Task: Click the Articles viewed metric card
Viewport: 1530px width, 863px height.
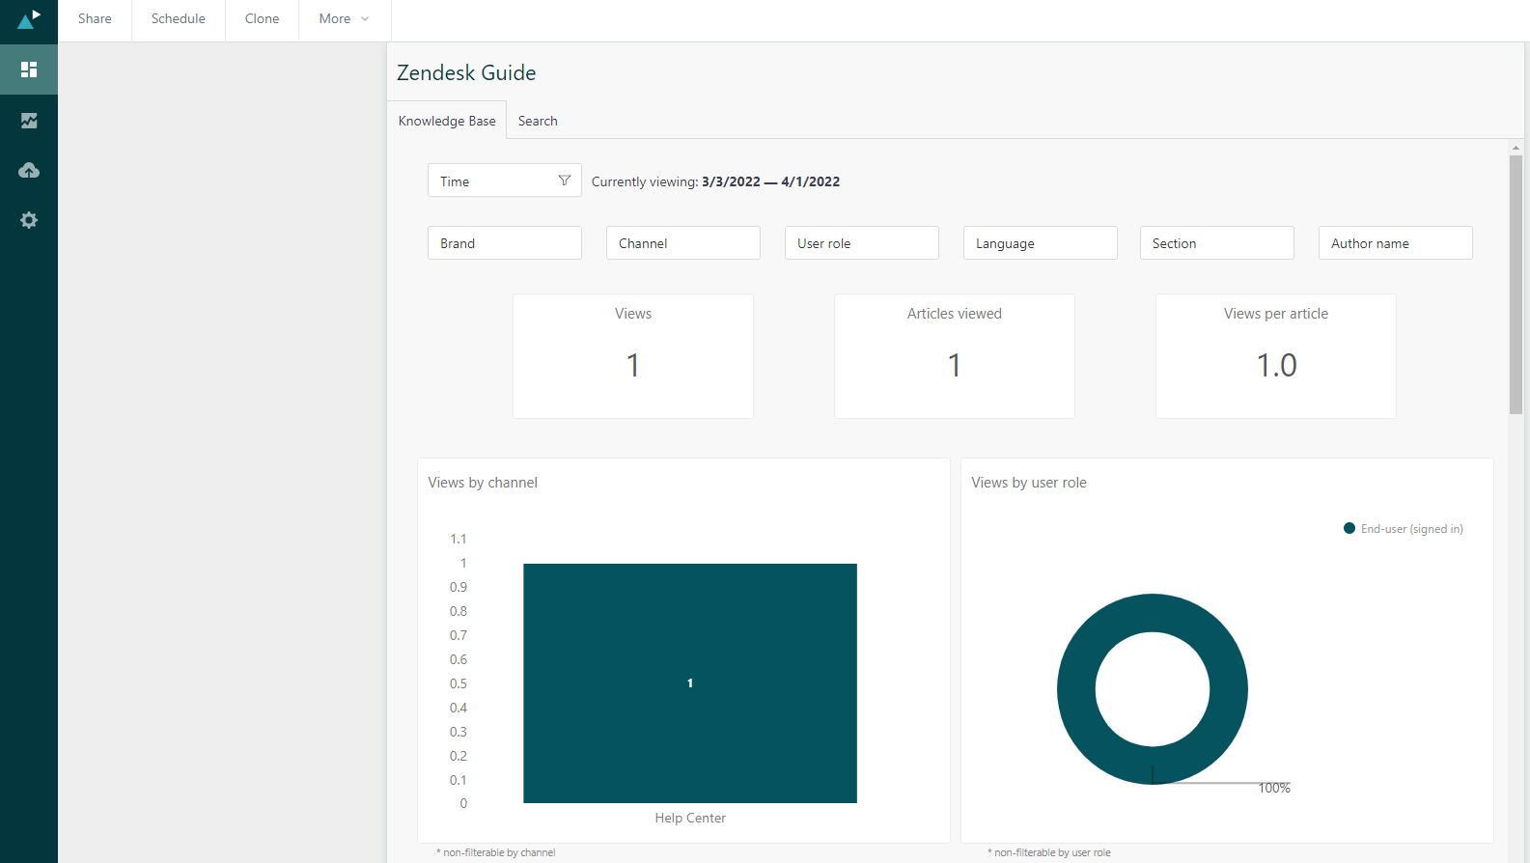Action: pyautogui.click(x=955, y=356)
